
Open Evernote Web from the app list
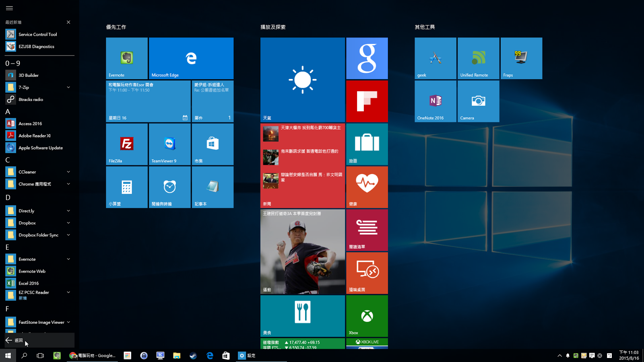click(39, 271)
